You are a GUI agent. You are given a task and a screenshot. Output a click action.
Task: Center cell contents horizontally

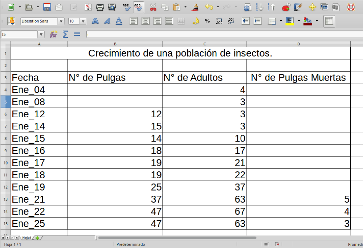click(146, 21)
